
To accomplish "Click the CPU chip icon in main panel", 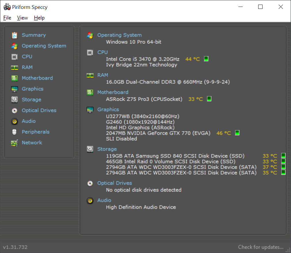I will 90,52.
